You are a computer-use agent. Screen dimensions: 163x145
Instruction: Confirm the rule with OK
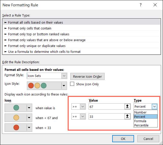click(x=123, y=139)
